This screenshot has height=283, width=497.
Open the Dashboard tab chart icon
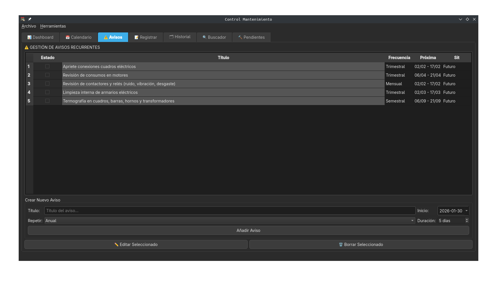point(29,37)
